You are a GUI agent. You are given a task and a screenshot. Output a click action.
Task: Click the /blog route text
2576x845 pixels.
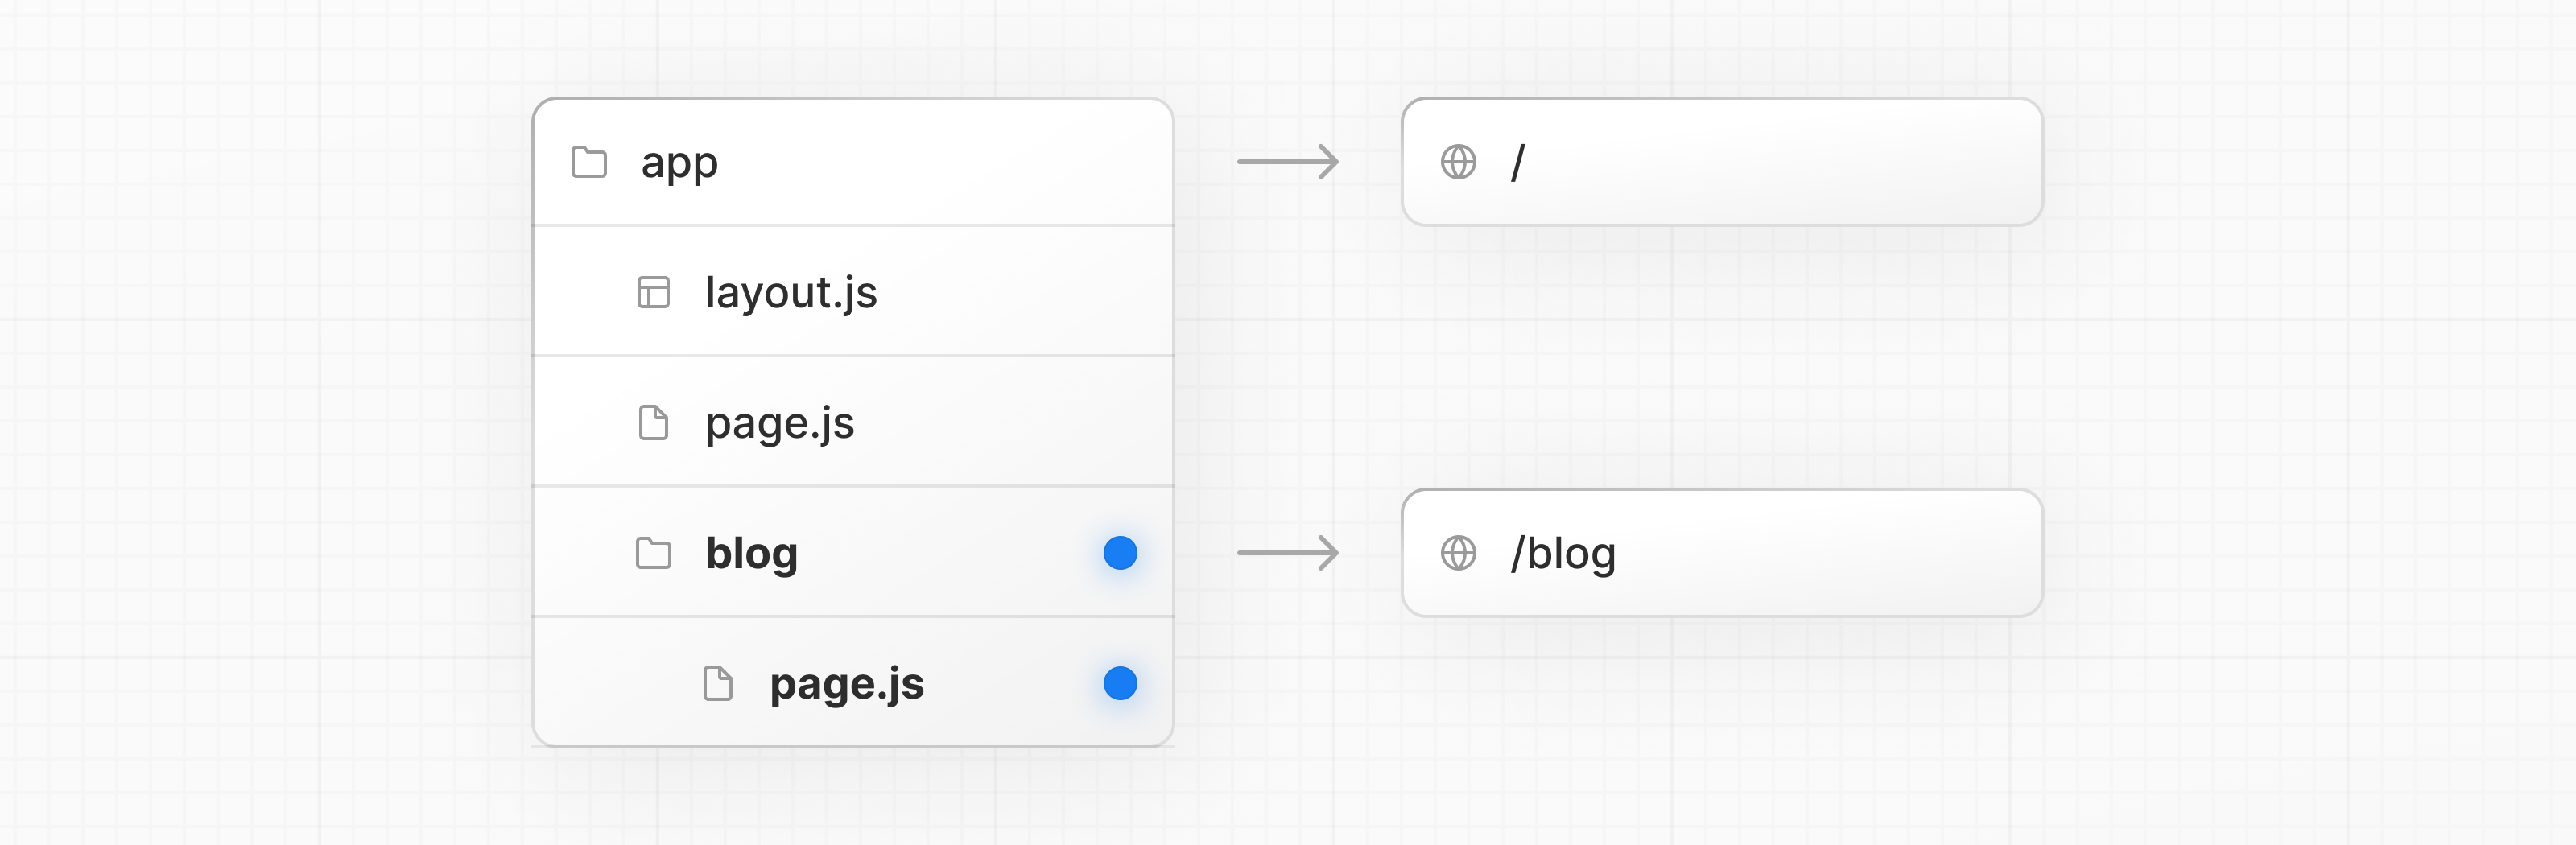[1563, 553]
